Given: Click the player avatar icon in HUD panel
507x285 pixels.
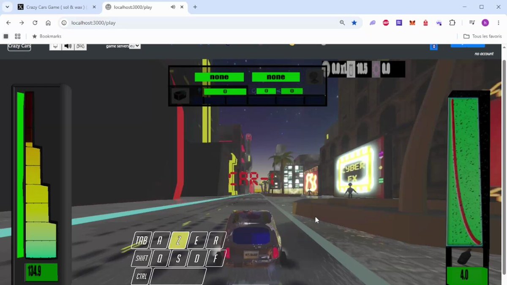Looking at the screenshot, I should tap(313, 77).
